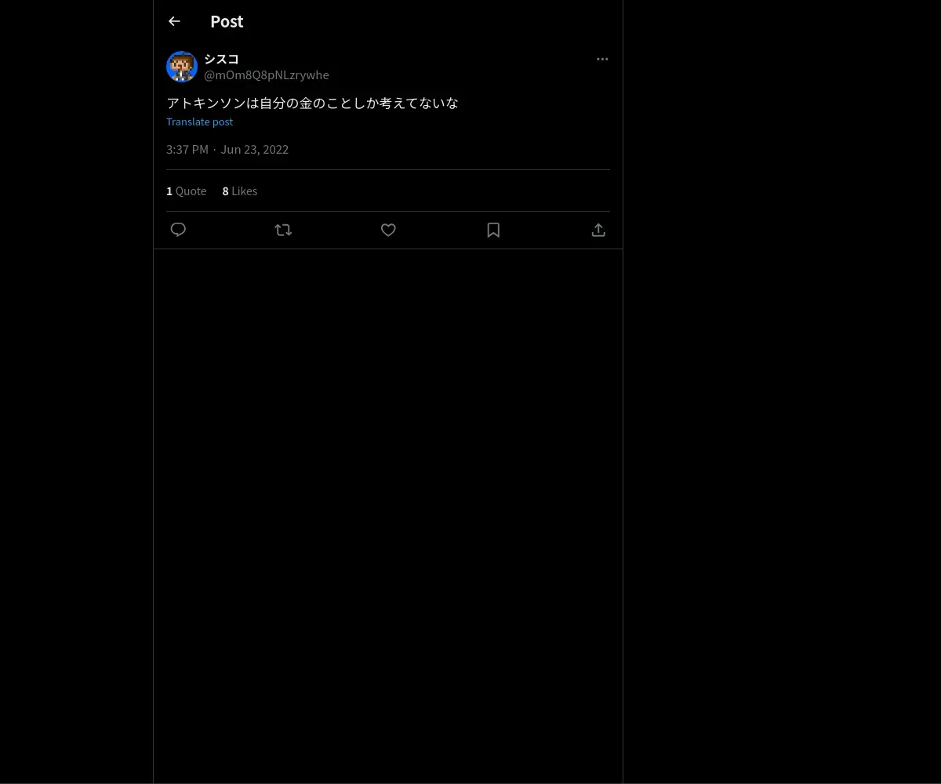This screenshot has height=784, width=941.
Task: Click the Post heading title
Action: [x=227, y=21]
